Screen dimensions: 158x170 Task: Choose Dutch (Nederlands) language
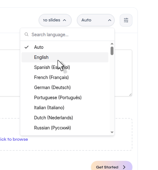click(x=65, y=118)
